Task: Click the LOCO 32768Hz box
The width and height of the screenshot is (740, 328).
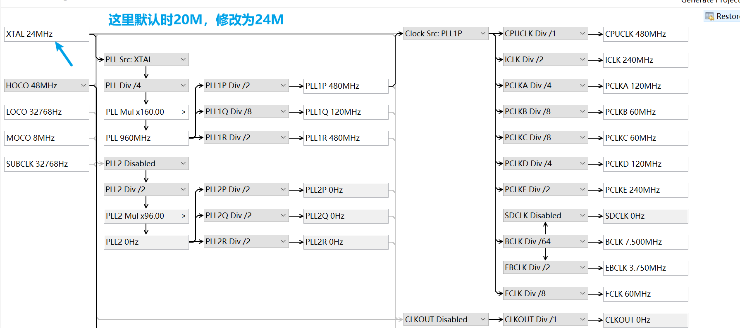Action: (47, 112)
